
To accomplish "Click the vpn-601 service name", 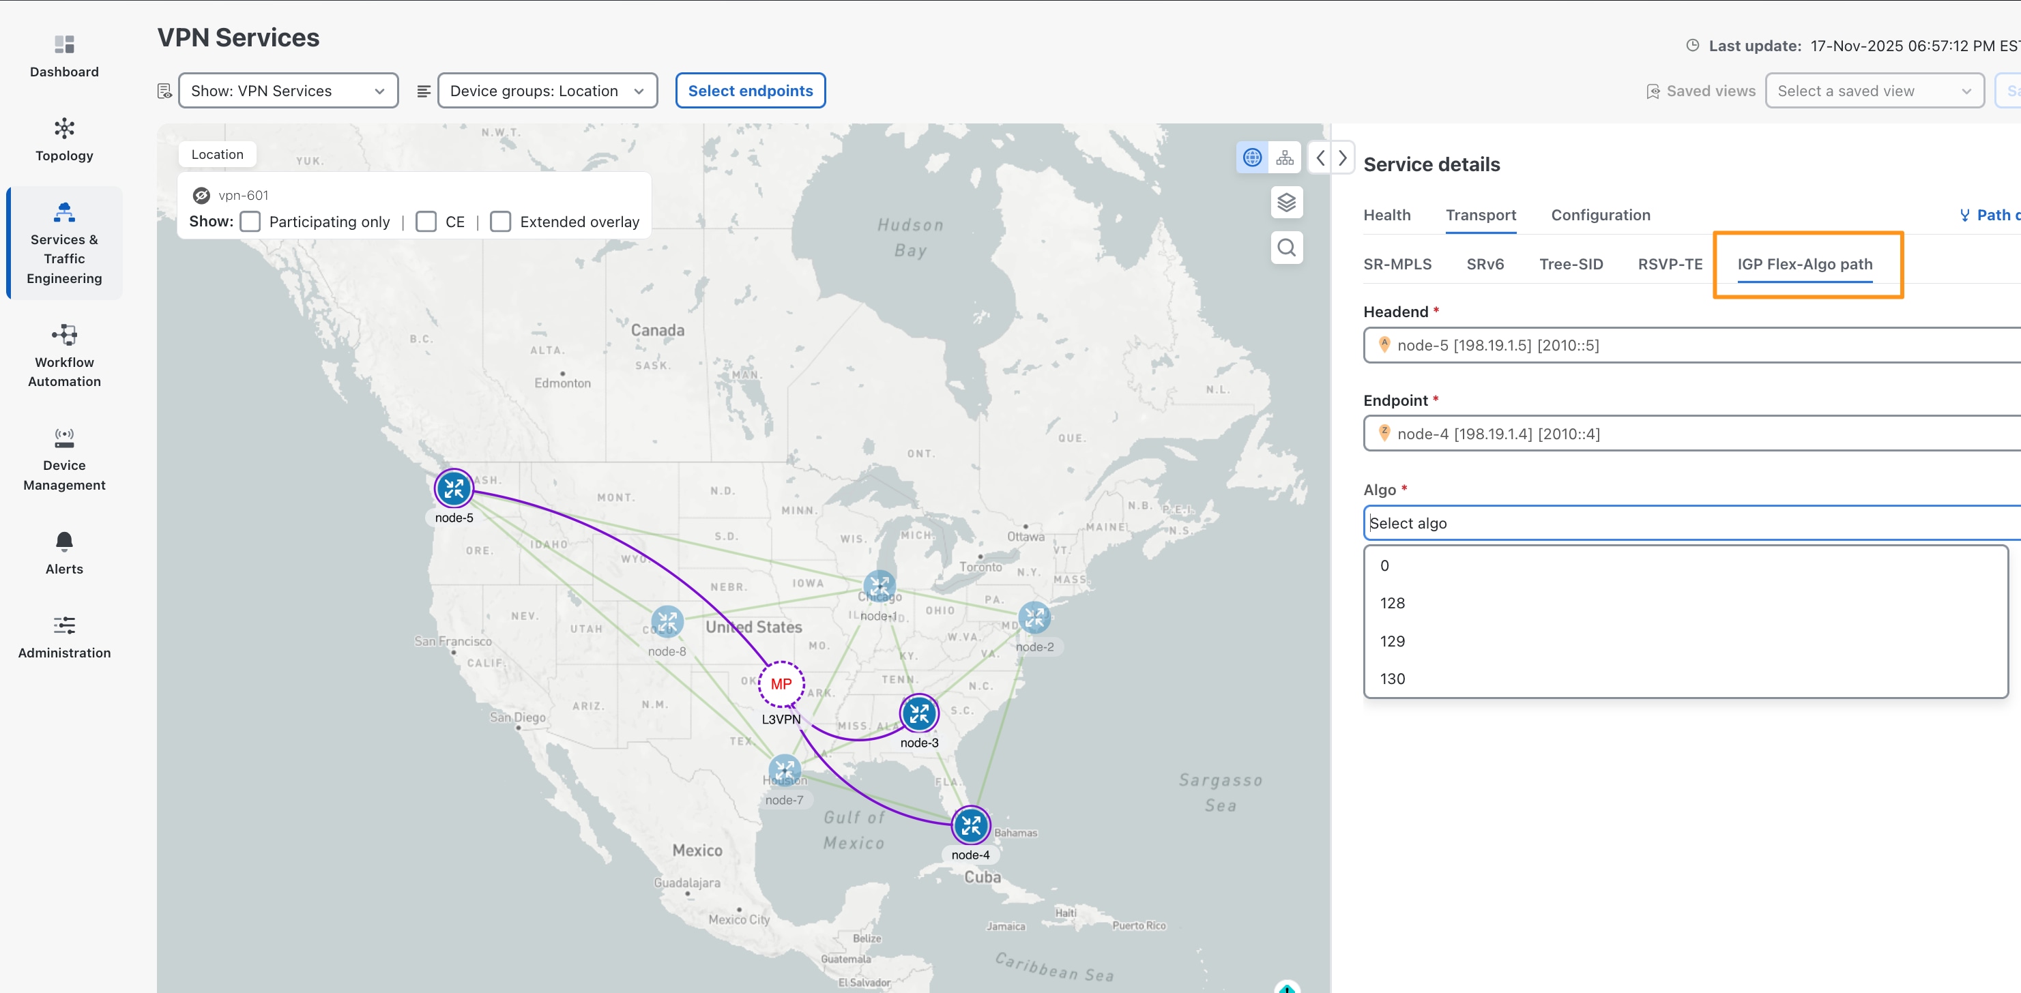I will pos(243,195).
